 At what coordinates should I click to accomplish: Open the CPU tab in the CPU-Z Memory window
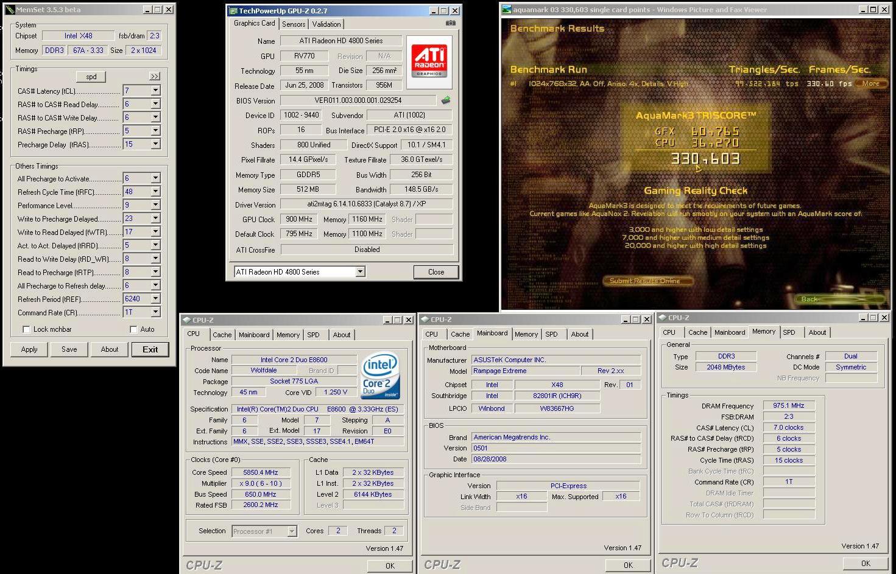coord(669,332)
